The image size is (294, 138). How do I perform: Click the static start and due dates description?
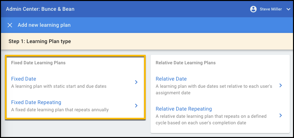(59, 86)
